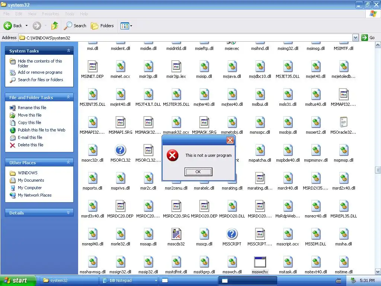Screen dimensions: 381x286
Task: Click Delete this file
Action: pos(31,145)
